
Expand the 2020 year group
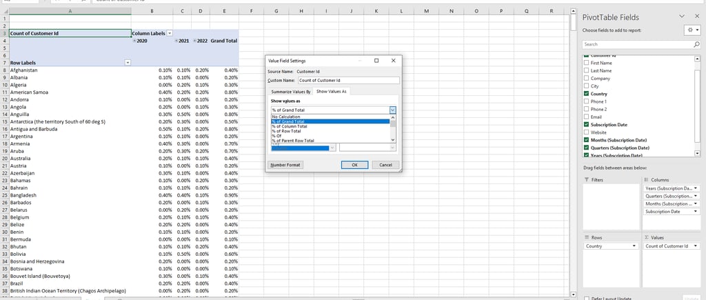(x=134, y=41)
